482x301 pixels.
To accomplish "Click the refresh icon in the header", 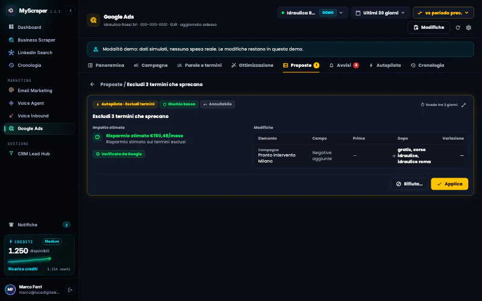I will coord(458,27).
